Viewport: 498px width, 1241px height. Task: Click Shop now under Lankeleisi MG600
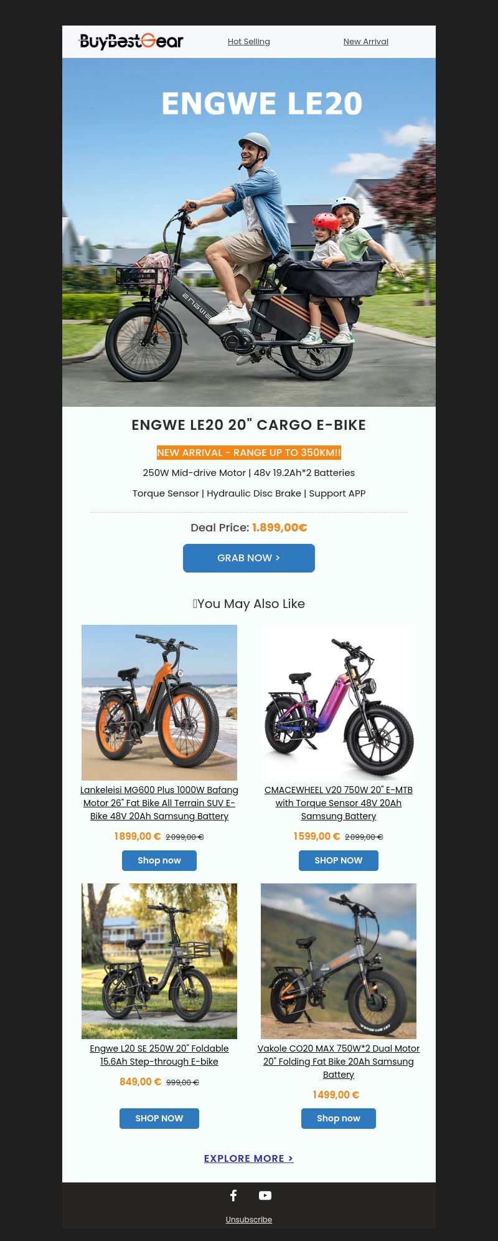159,860
